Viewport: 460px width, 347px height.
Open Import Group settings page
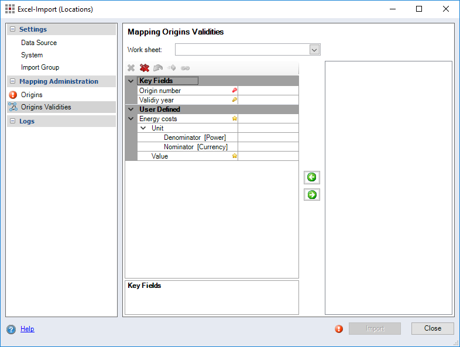(x=40, y=67)
